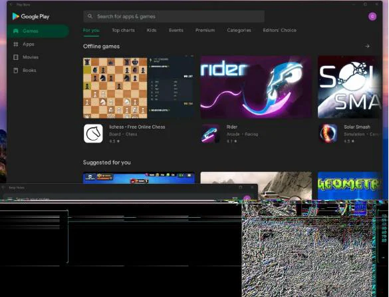This screenshot has height=297, width=389.
Task: Click the Rider app icon
Action: click(210, 134)
